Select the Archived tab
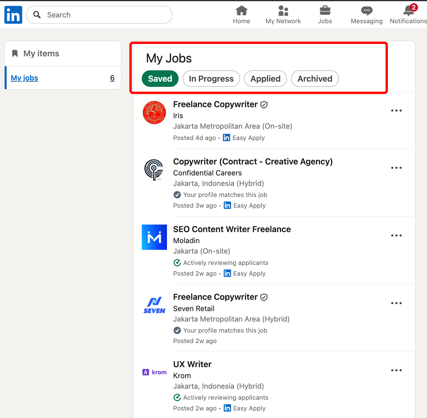 [x=315, y=78]
